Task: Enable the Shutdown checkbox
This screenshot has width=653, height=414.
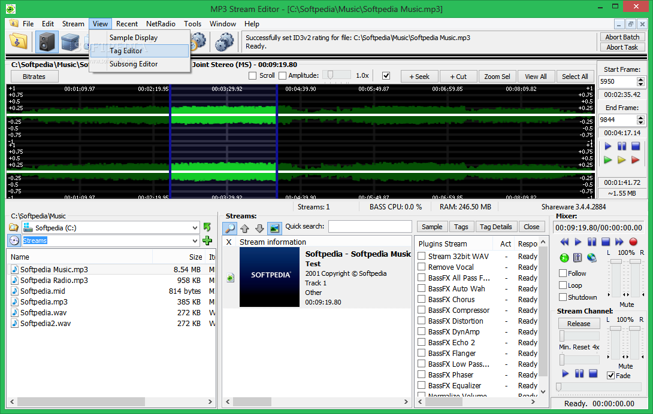Action: [563, 297]
